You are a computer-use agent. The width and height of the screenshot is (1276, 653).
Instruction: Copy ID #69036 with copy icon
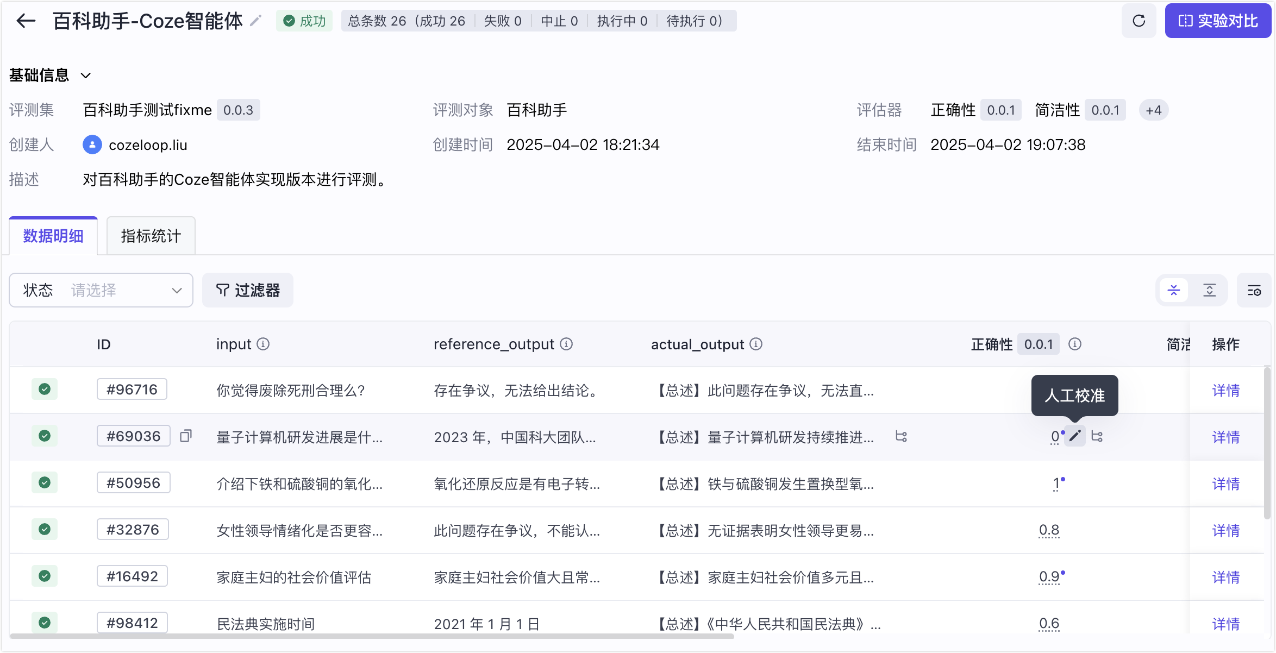(x=186, y=436)
